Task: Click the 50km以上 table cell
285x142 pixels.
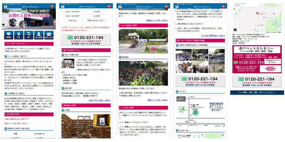Action: point(72,21)
